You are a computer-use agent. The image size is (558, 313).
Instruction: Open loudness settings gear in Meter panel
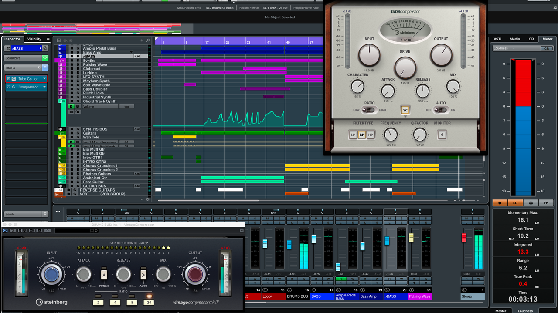531,203
